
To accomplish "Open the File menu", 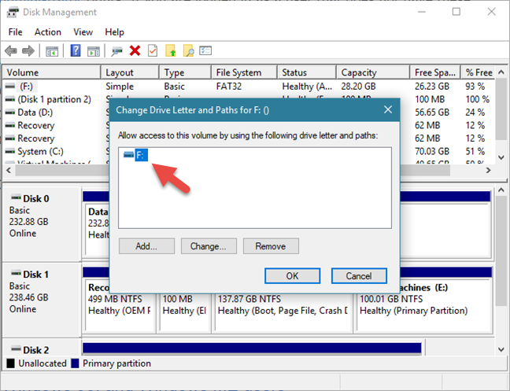I will (15, 32).
